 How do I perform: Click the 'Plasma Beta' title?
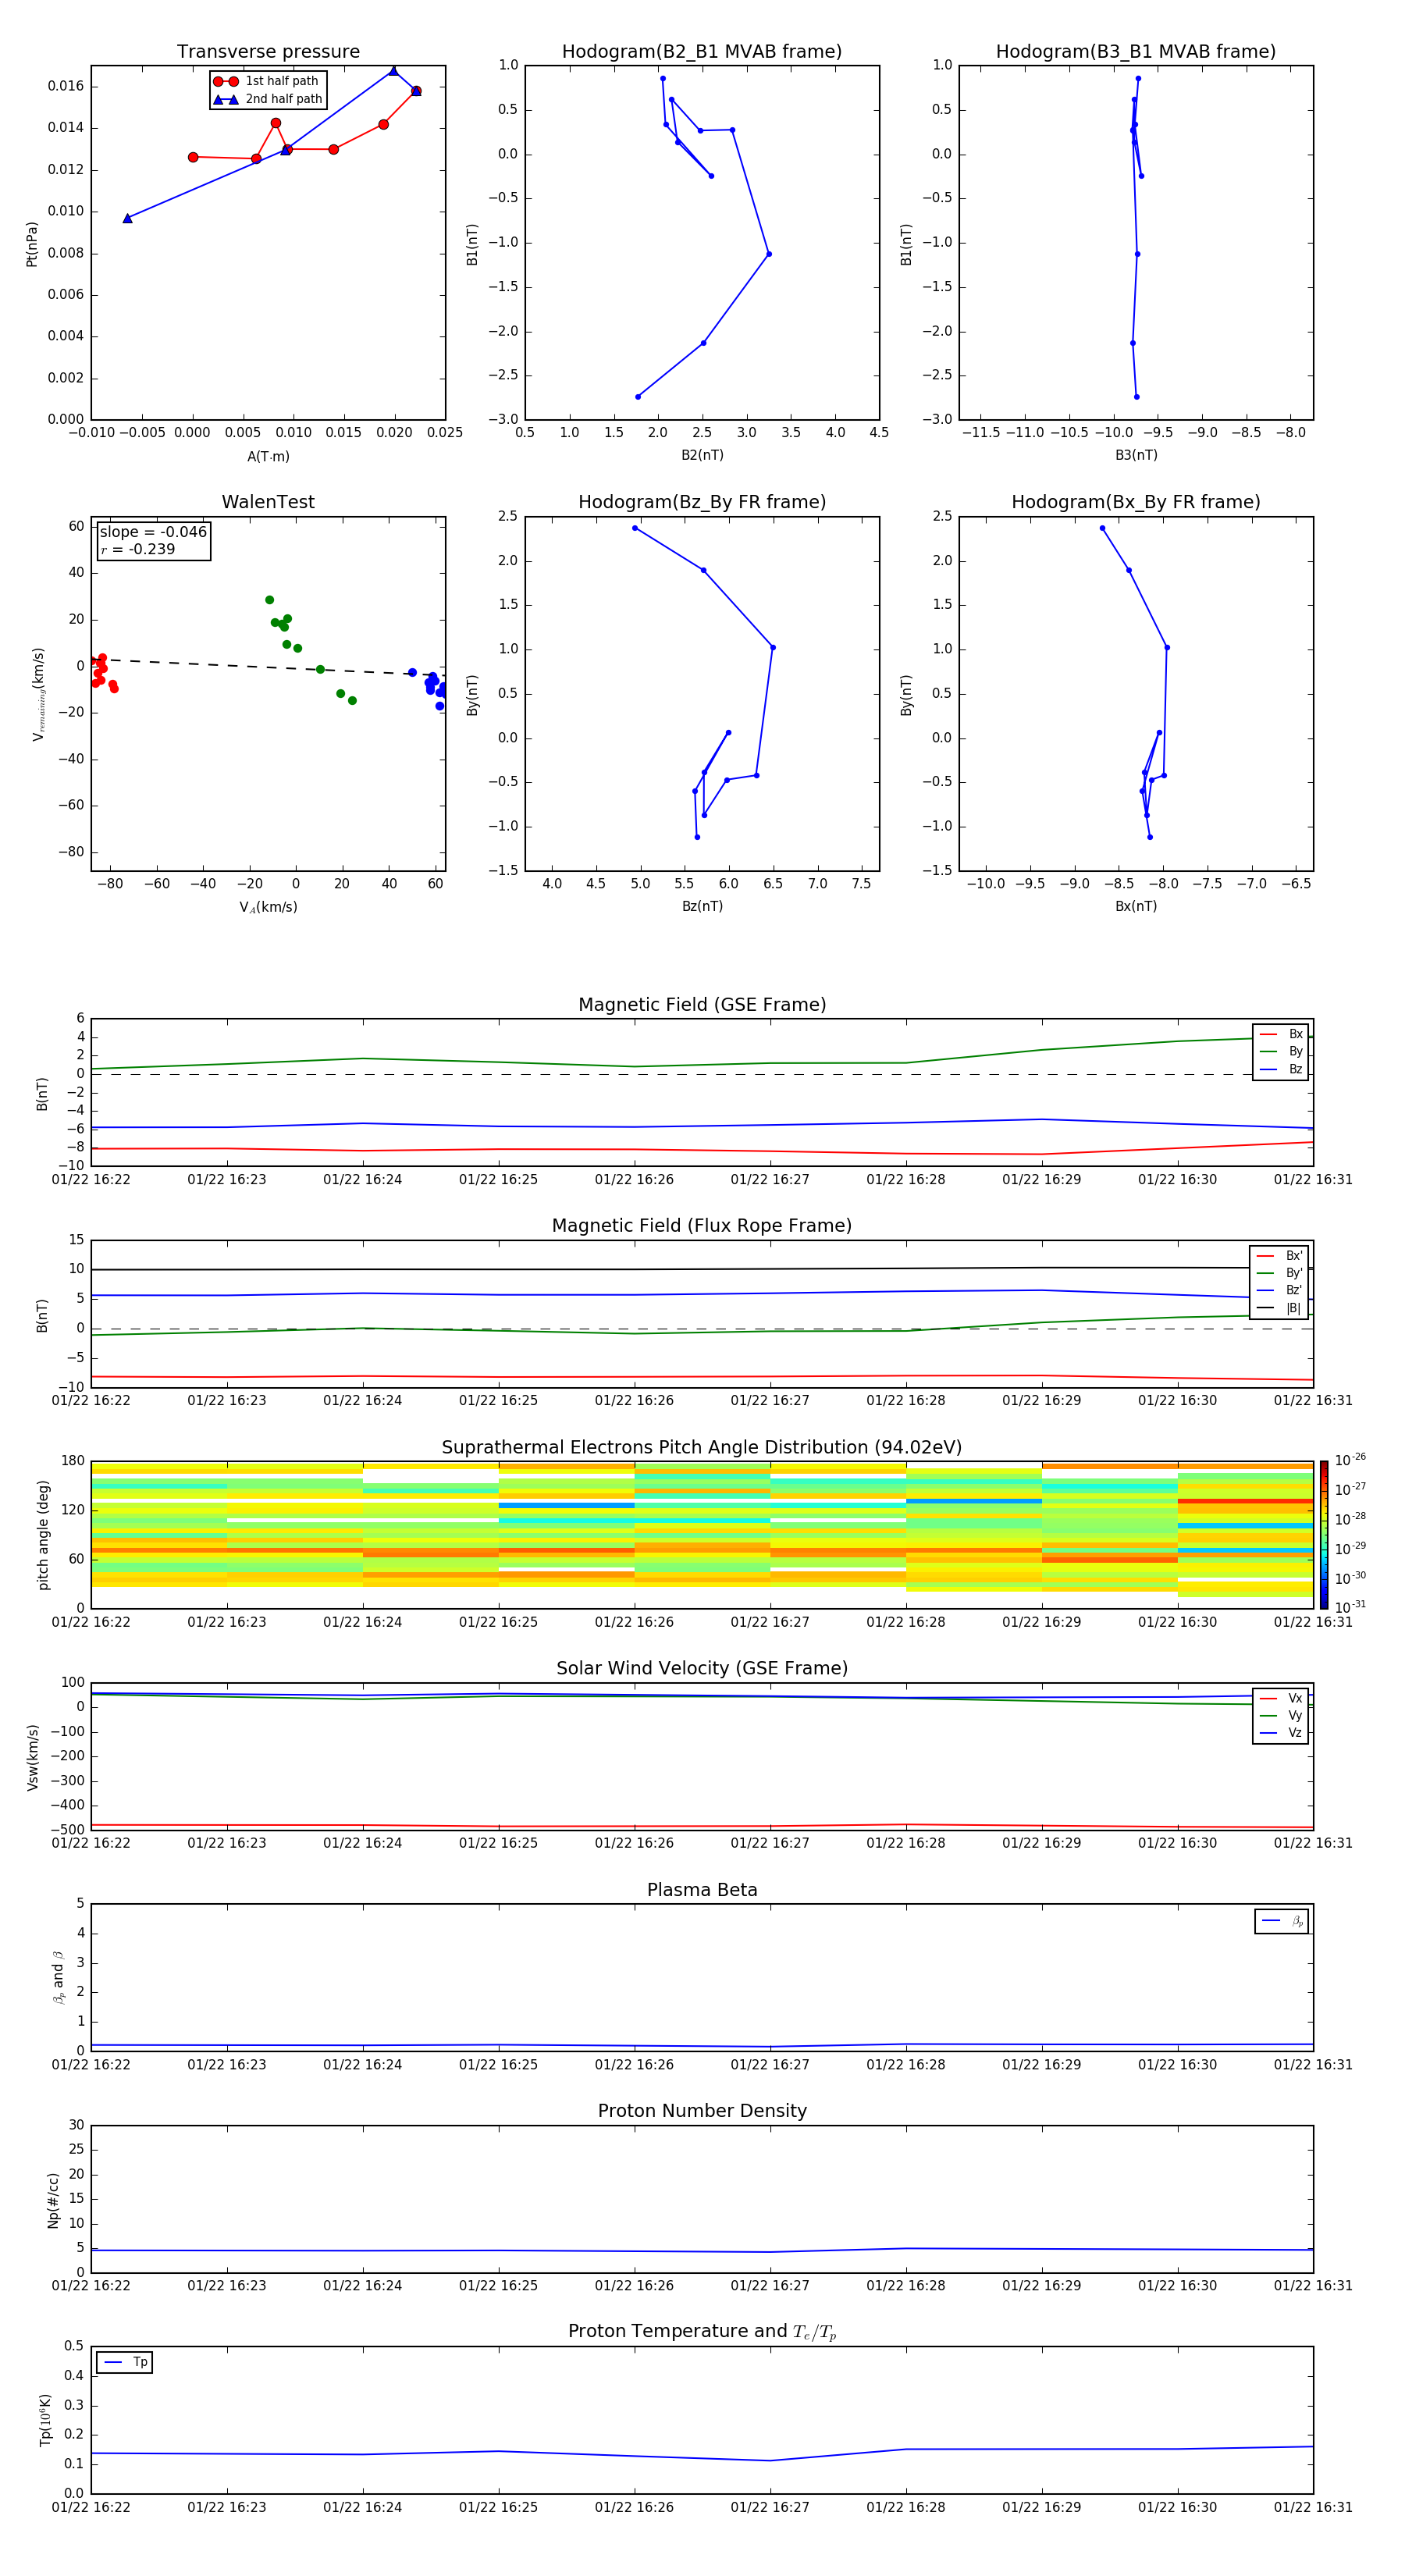point(702,1890)
